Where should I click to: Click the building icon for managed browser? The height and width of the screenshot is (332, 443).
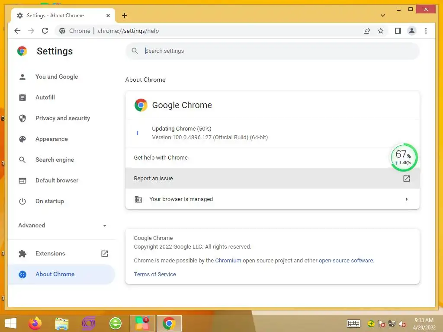coord(138,199)
